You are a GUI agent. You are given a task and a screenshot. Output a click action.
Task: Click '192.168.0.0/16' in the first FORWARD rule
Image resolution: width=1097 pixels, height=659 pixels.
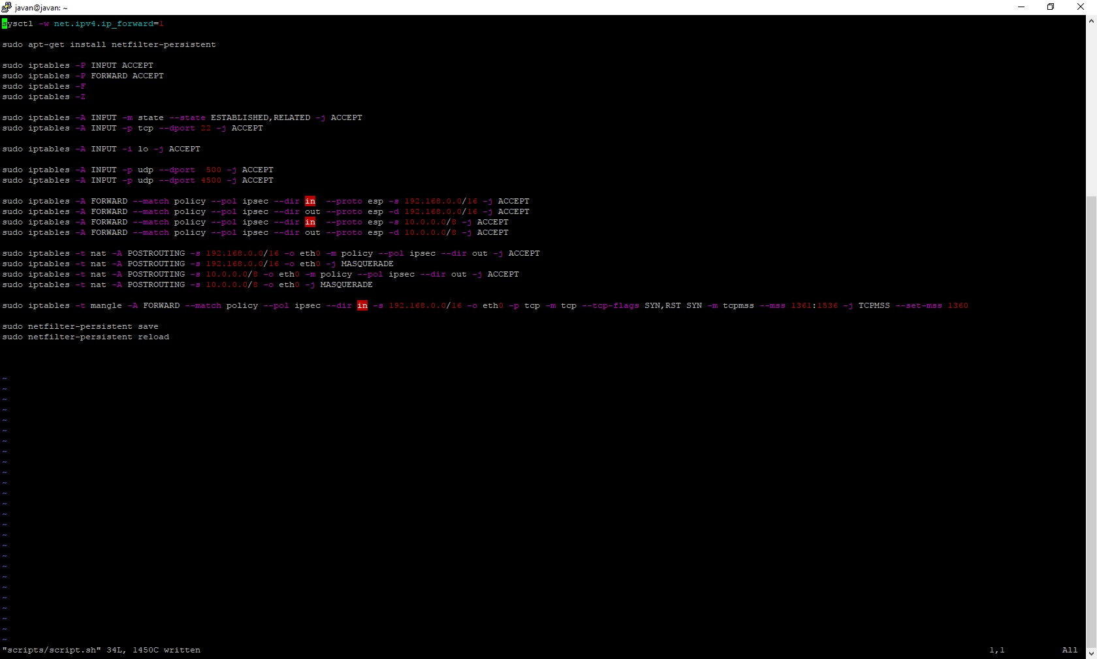(x=441, y=201)
